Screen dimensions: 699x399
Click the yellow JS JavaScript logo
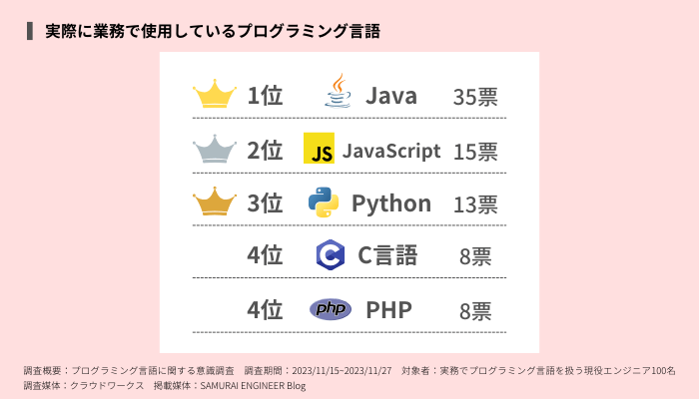319,148
